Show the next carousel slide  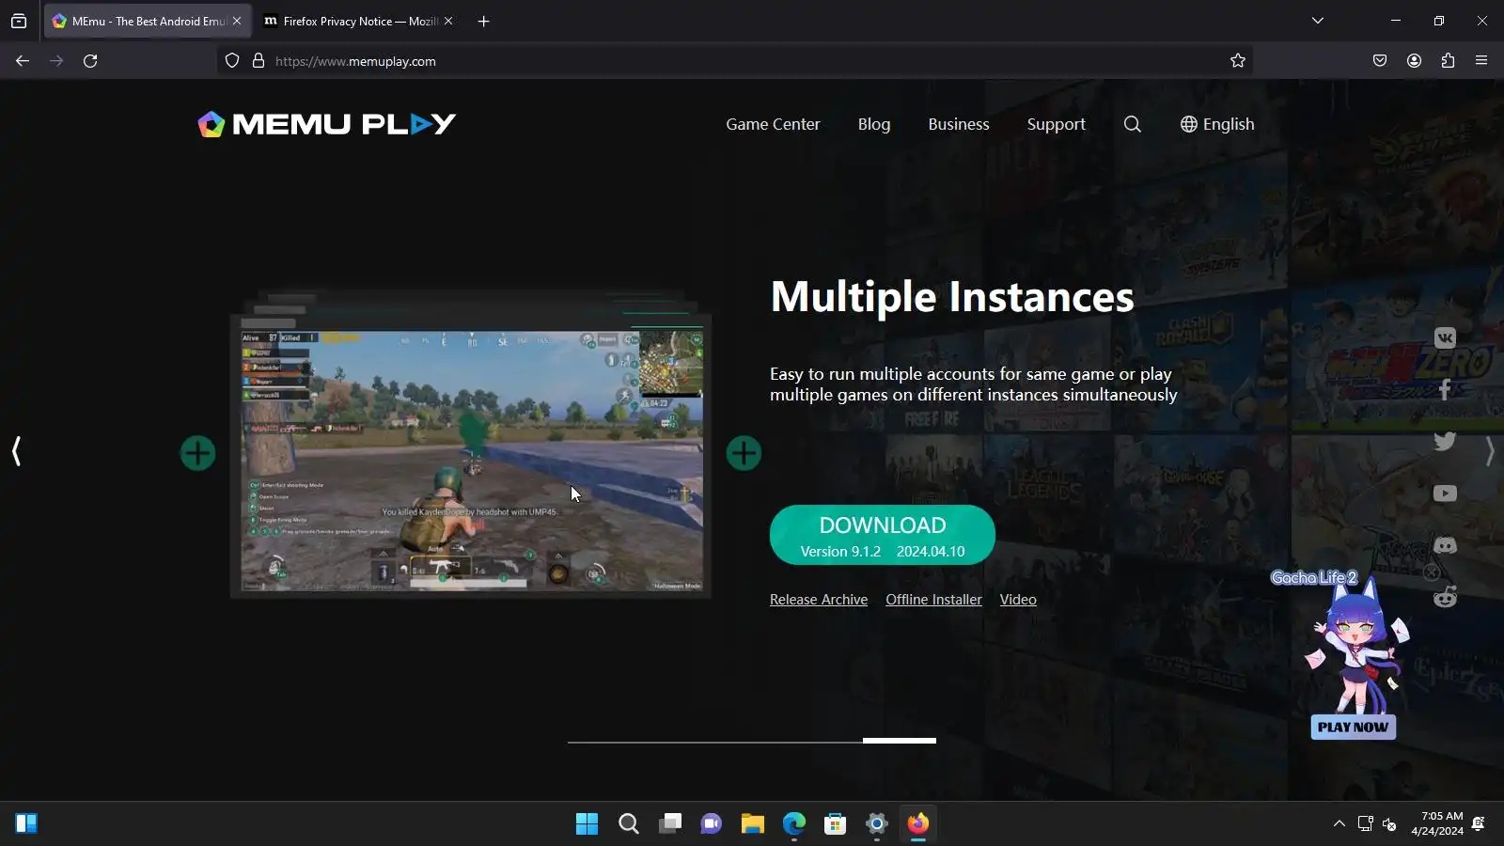1489,451
